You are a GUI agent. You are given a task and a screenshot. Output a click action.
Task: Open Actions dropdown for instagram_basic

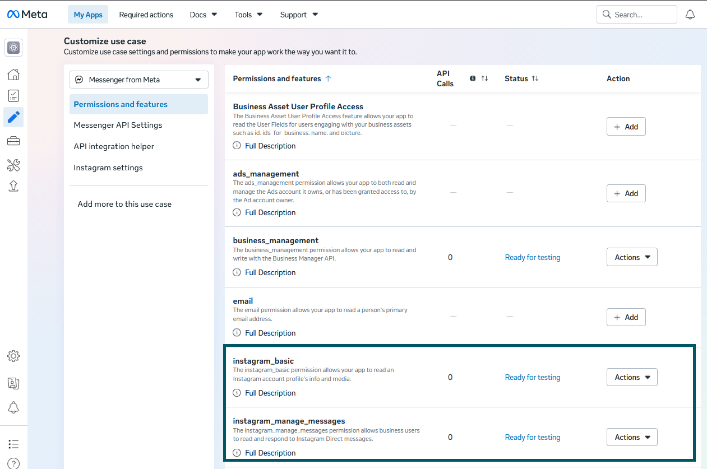(x=632, y=377)
